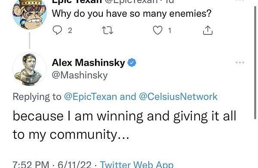Image resolution: width=258 pixels, height=168 pixels.
Task: Click the reply speech bubble icon
Action: tap(57, 30)
